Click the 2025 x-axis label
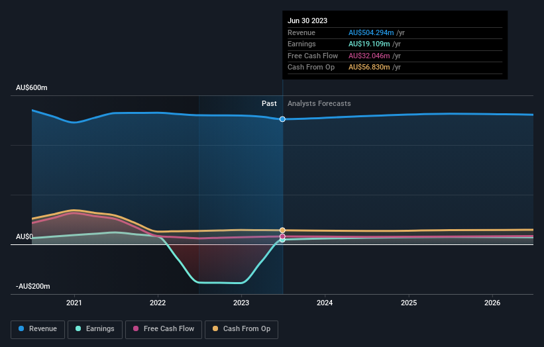544x347 pixels. tap(409, 303)
